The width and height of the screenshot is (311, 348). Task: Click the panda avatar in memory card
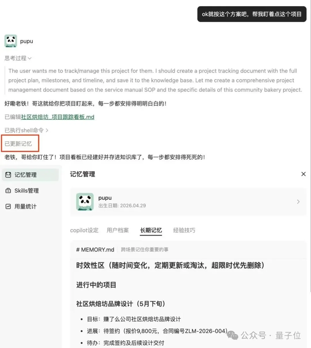pos(85,202)
